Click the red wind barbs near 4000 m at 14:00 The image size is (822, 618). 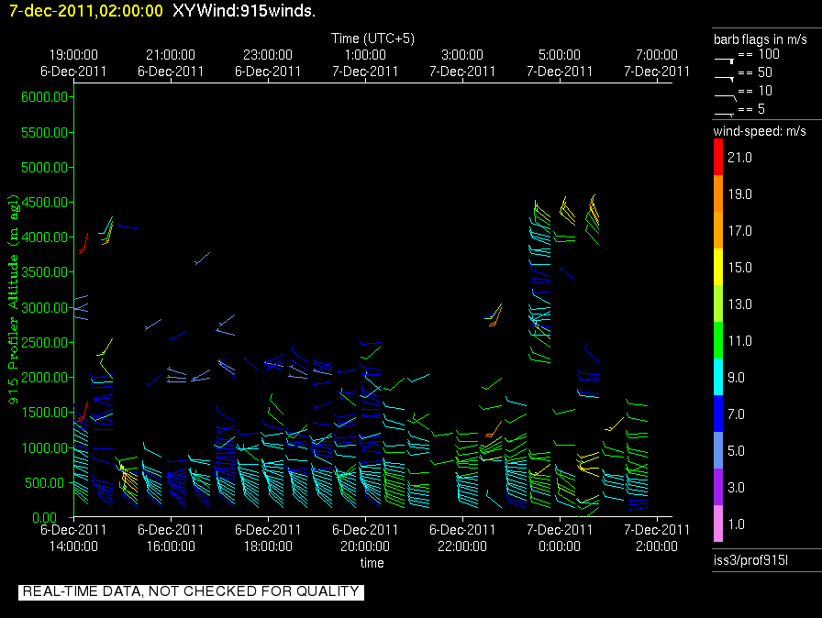(83, 244)
